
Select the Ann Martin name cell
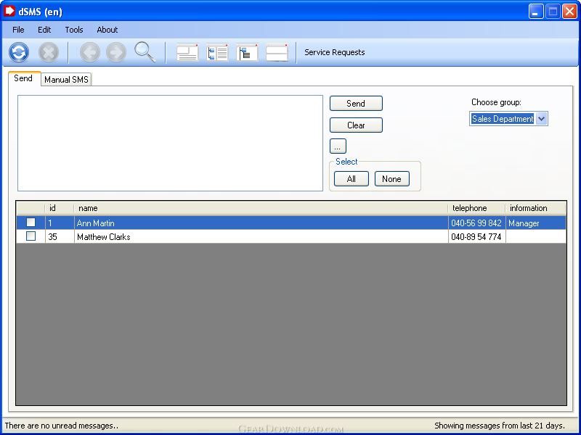(261, 223)
